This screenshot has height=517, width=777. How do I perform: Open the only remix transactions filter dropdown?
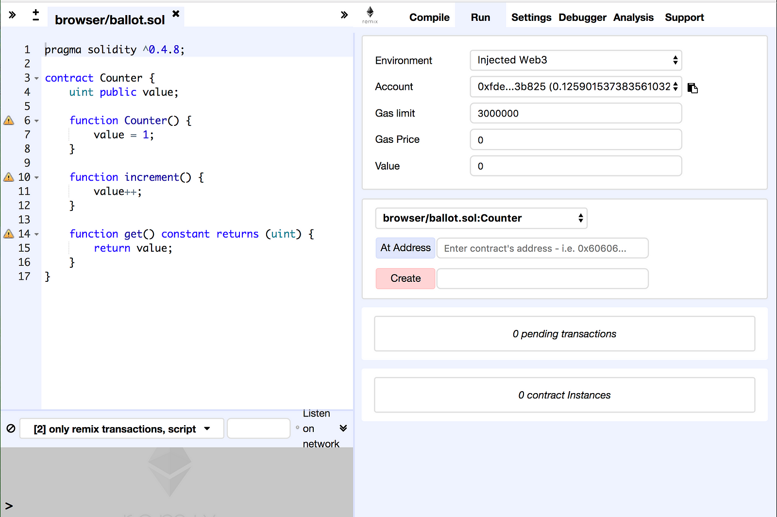click(122, 429)
